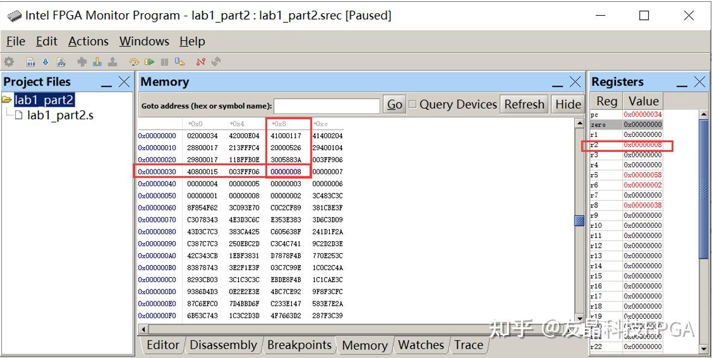The image size is (712, 358).
Task: Click the yellow Download connector icon
Action: (x=97, y=61)
